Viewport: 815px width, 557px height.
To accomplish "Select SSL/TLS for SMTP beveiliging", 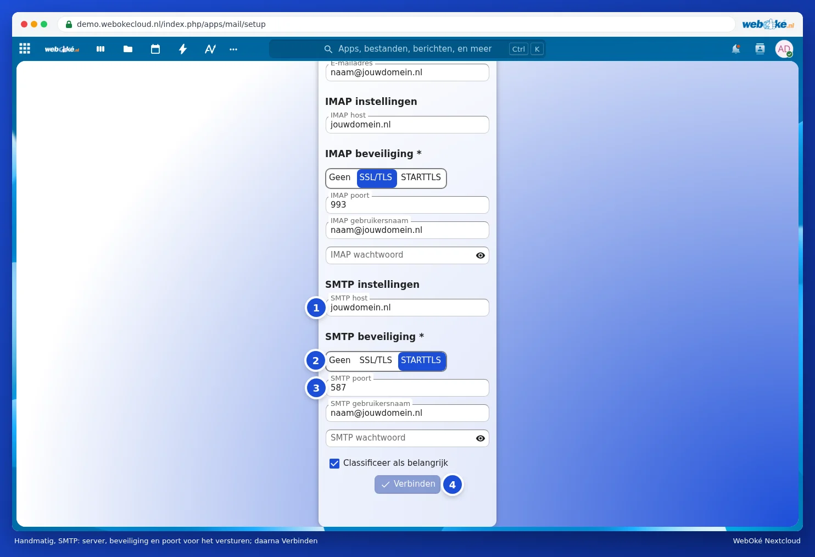I will (x=376, y=360).
